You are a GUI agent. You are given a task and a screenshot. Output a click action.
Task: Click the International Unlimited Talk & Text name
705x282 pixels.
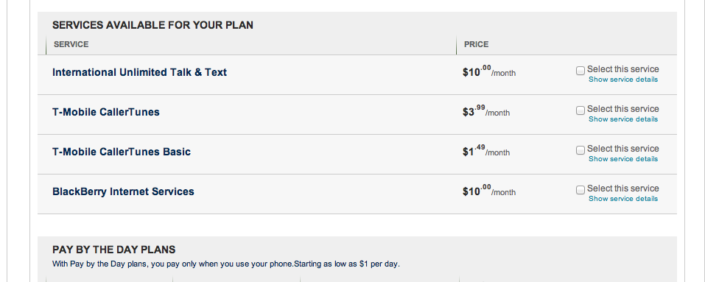pos(139,72)
